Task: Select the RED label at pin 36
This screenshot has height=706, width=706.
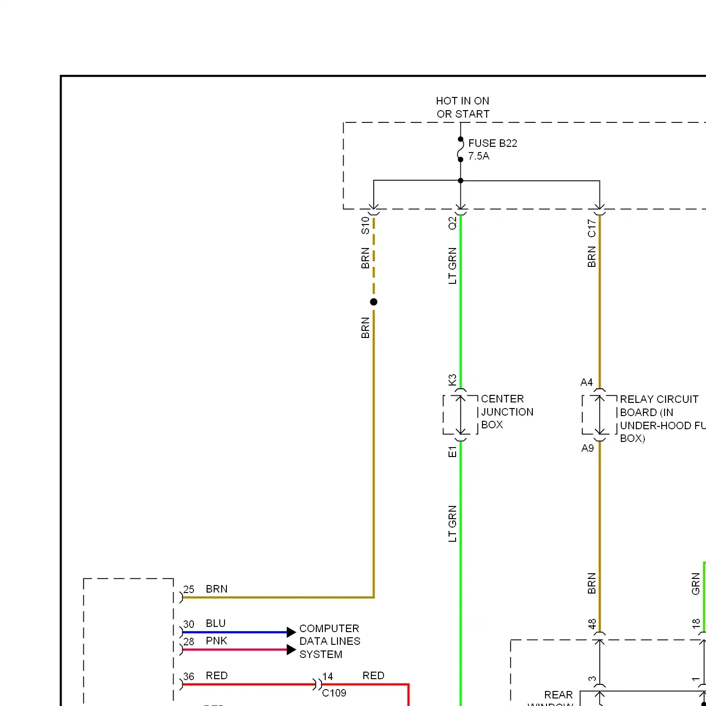Action: (x=217, y=675)
